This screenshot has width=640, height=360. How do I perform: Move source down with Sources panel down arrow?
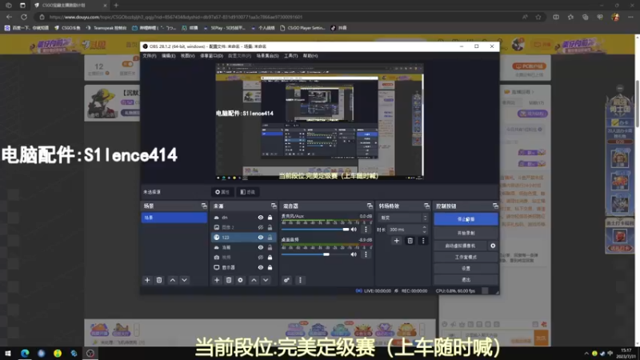(266, 280)
